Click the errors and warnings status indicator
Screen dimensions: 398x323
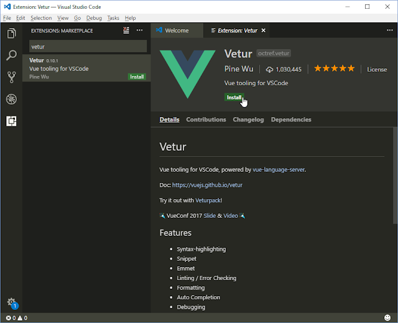click(x=17, y=318)
